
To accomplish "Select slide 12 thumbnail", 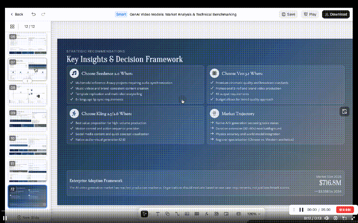I will point(28,196).
